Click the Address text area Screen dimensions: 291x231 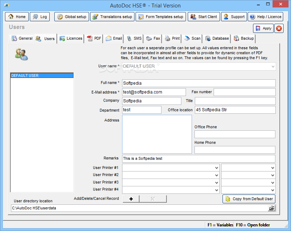coord(157,134)
